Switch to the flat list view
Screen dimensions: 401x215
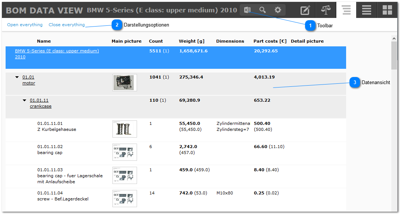(367, 10)
